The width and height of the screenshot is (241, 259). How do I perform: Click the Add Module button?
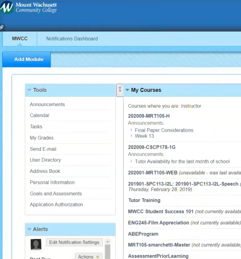click(27, 59)
